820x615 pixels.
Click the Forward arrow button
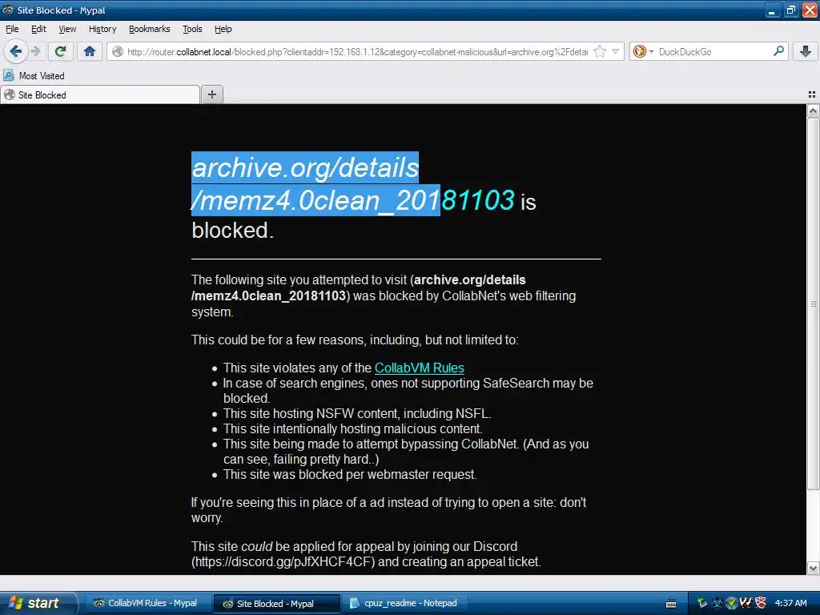(35, 51)
